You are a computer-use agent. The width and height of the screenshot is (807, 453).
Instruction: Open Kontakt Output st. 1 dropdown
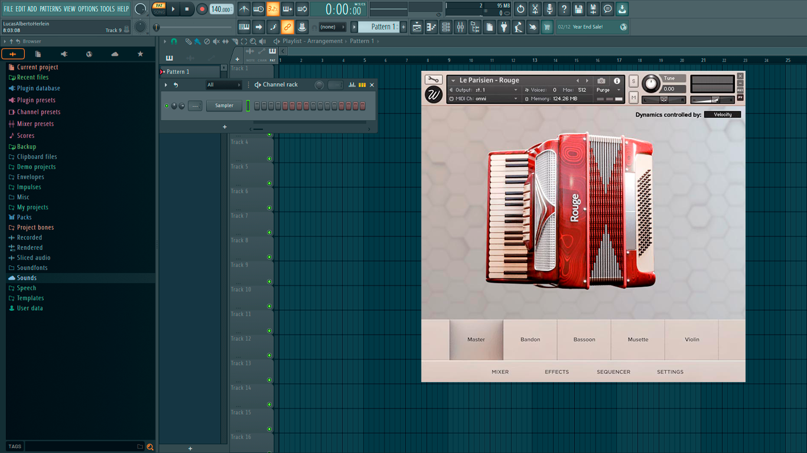(484, 90)
